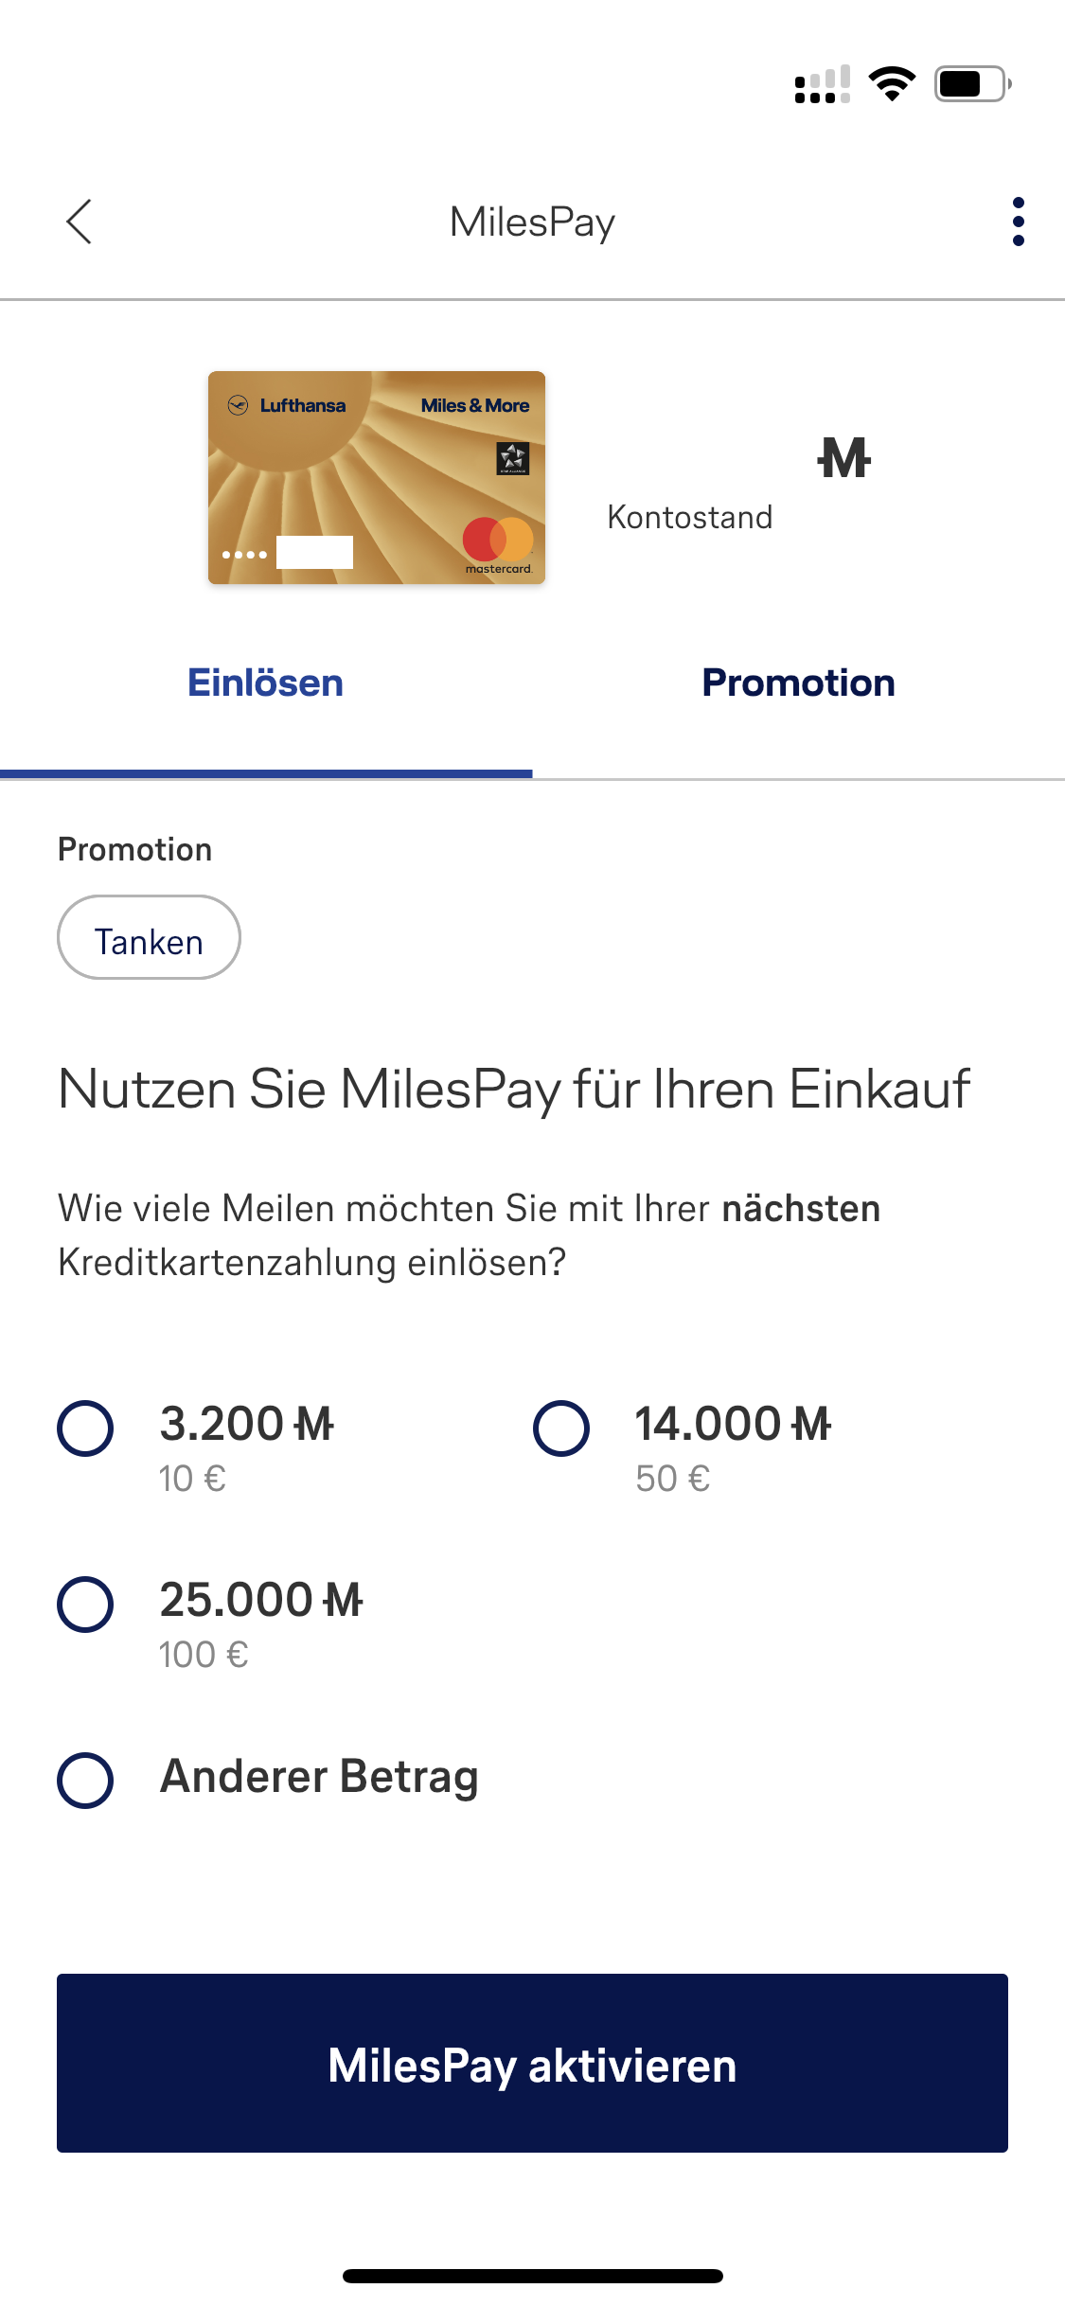Tap the Lufthansa logo on the card
The image size is (1065, 2306).
[x=288, y=405]
